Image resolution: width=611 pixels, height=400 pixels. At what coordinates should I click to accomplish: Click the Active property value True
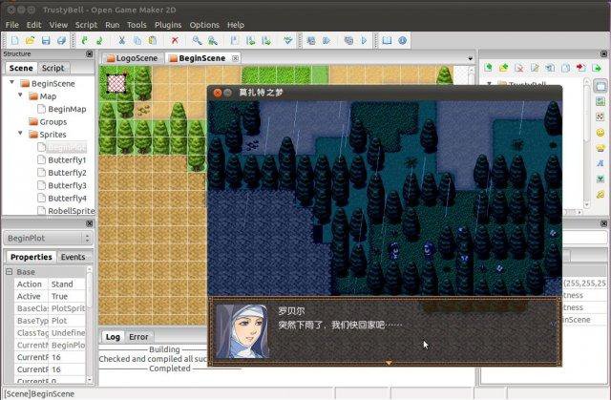click(x=68, y=296)
